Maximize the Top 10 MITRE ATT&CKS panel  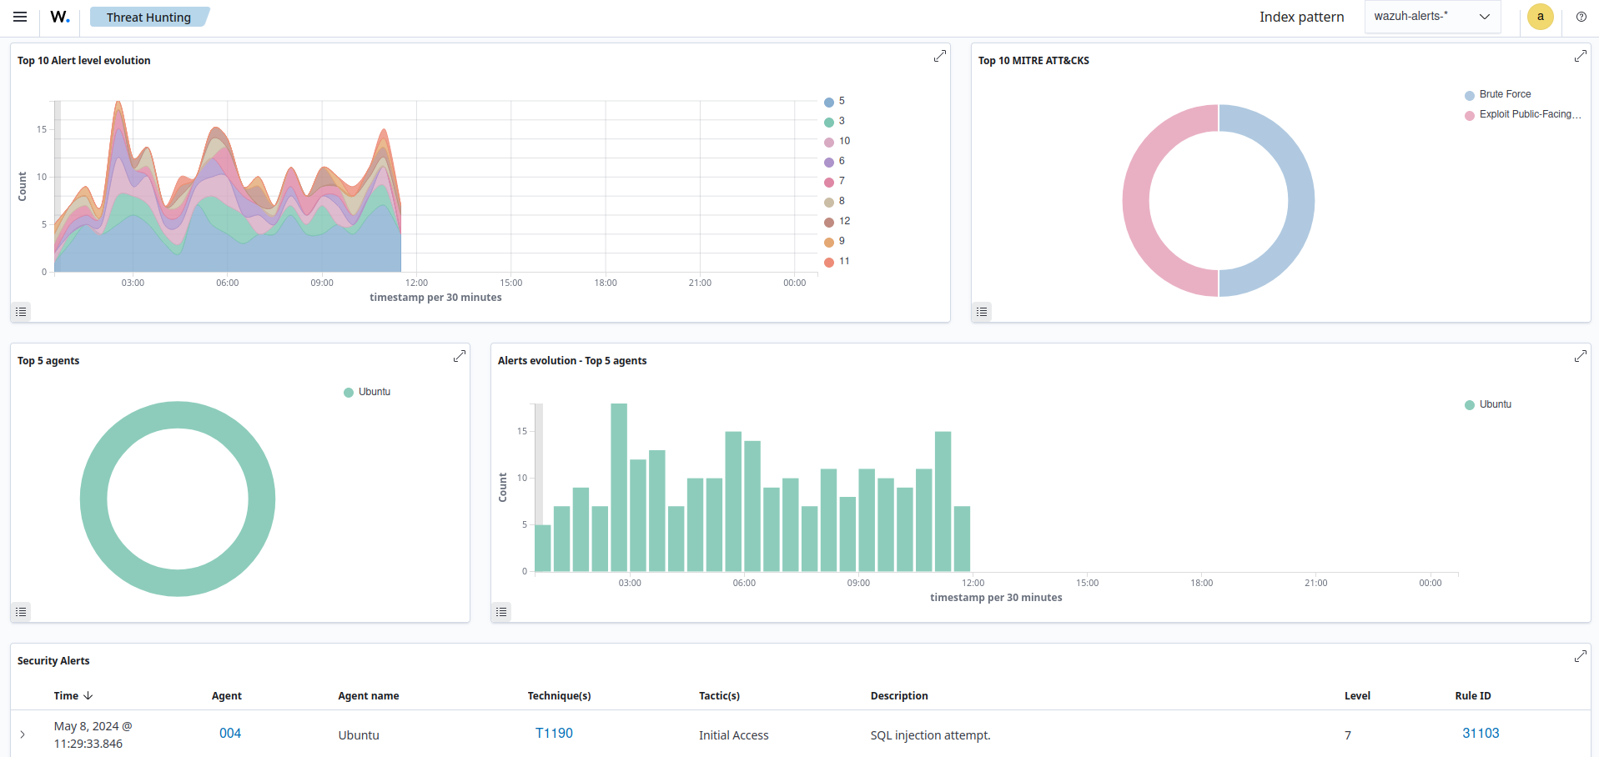click(x=1580, y=56)
